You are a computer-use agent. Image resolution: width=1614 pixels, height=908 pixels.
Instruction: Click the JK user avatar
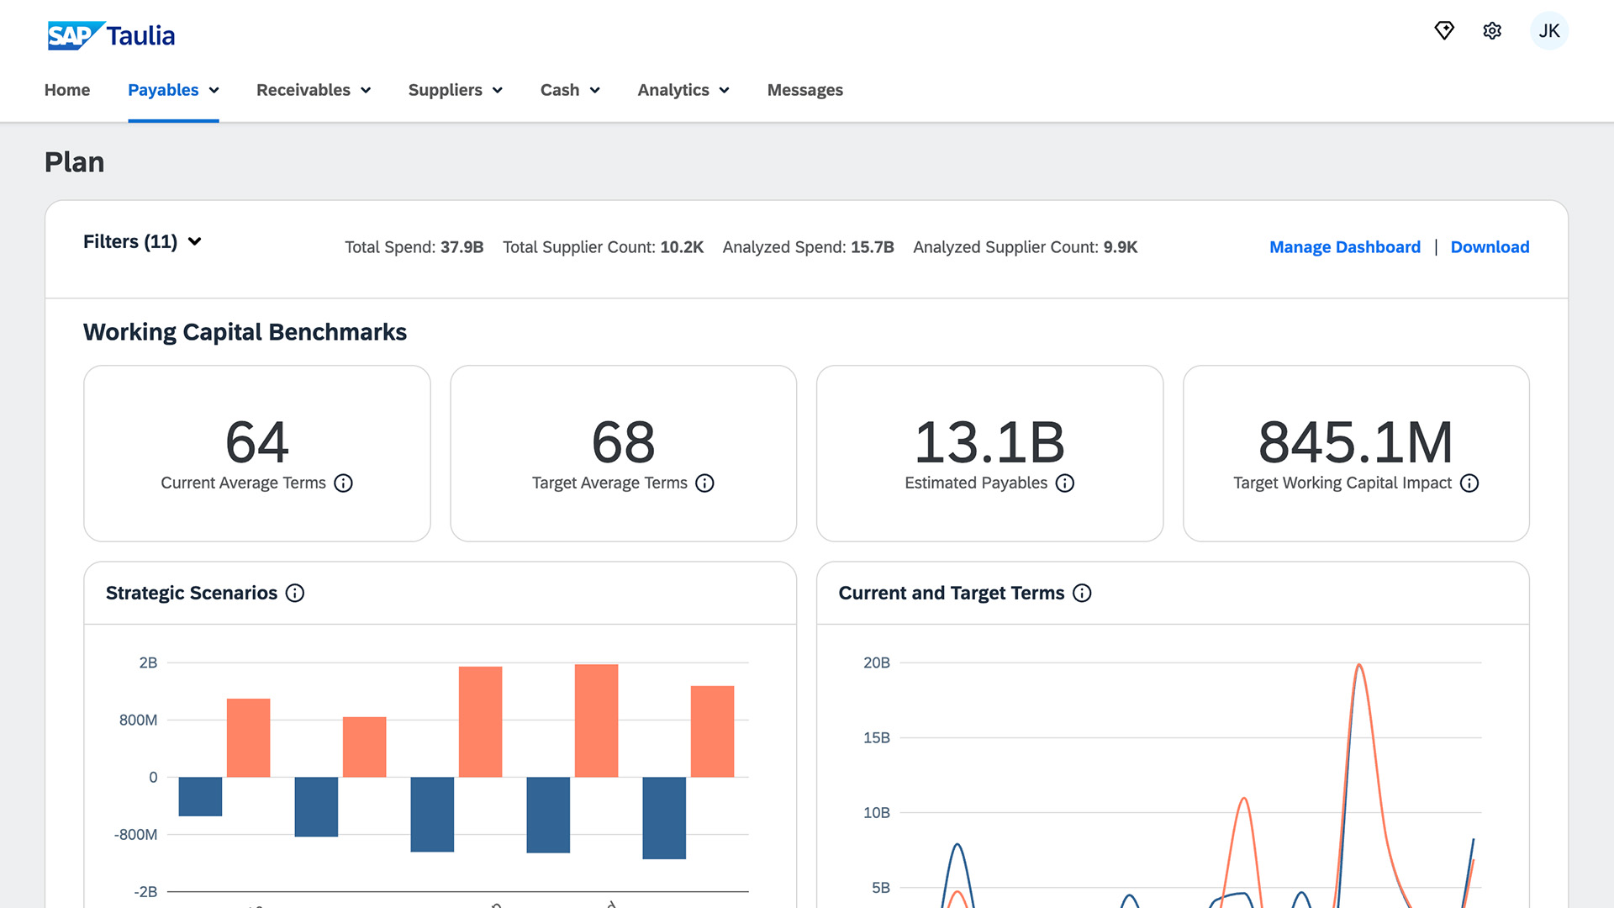(1548, 31)
